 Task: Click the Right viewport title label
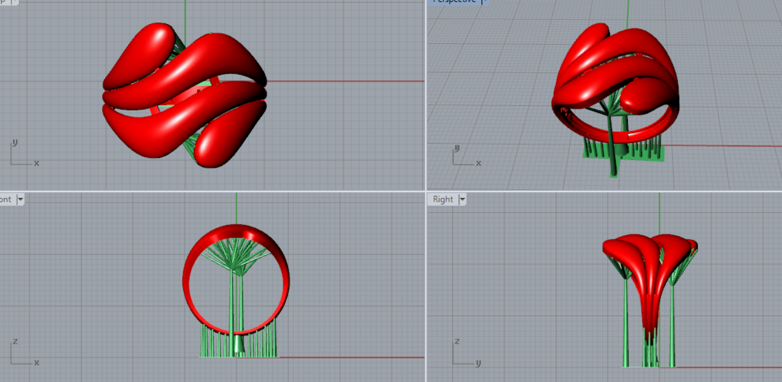443,200
